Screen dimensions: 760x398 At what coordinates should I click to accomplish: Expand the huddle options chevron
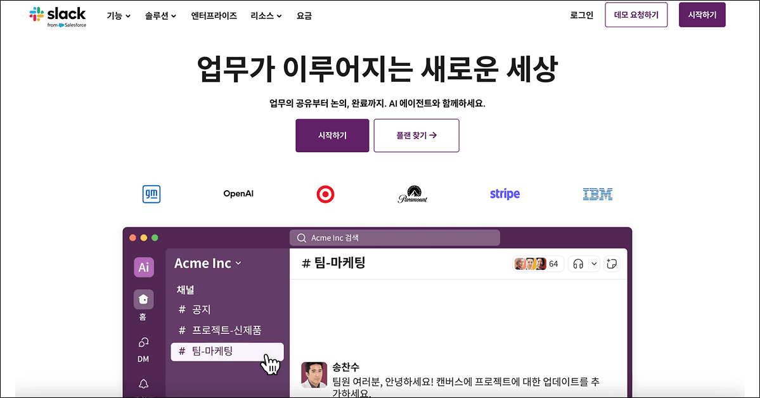click(x=594, y=264)
